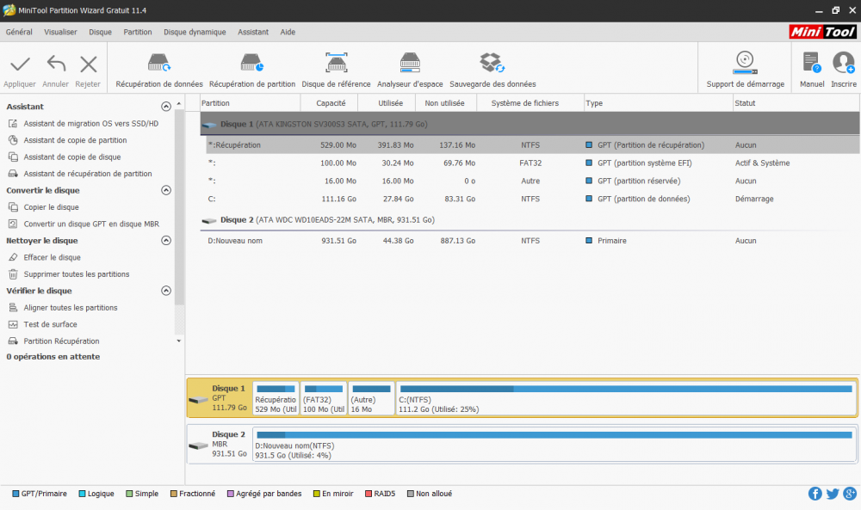The height and width of the screenshot is (510, 861).
Task: Click Convertir un disque GPT en disque MBR
Action: [x=90, y=224]
